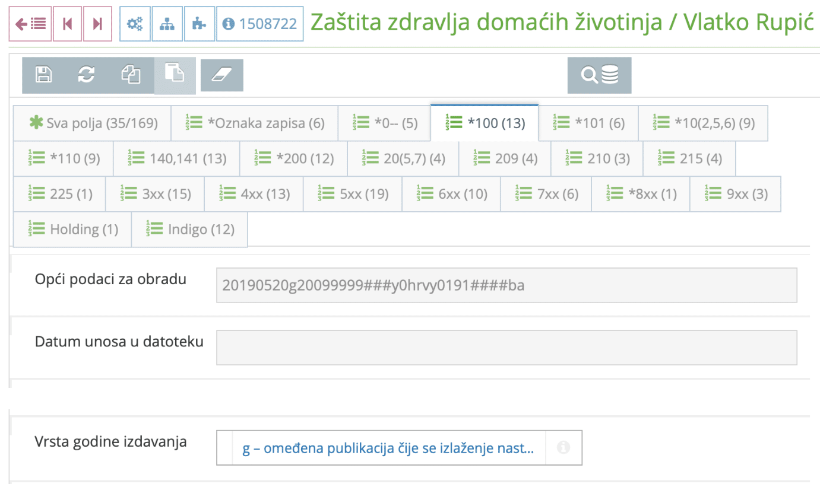Clear the form with the eraser icon

[221, 75]
